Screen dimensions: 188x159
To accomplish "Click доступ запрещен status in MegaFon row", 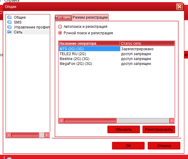I will pos(136,64).
